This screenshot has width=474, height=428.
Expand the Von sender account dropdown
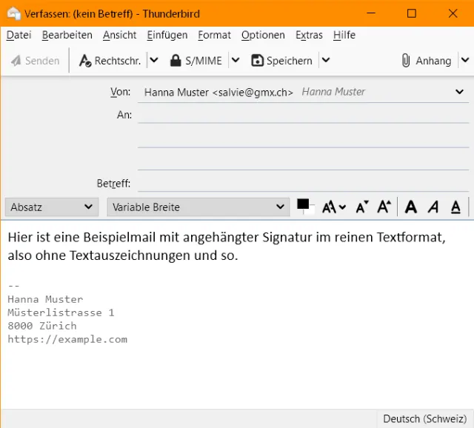coord(459,92)
